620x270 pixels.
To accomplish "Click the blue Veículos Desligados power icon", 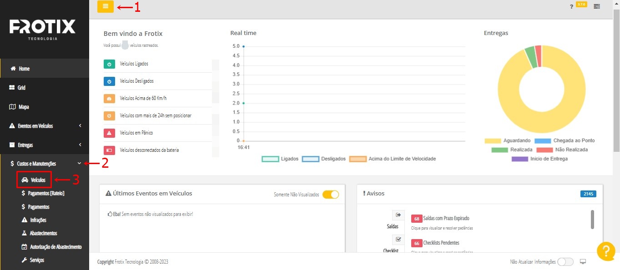I will (x=109, y=81).
